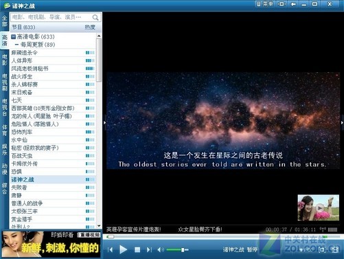Click the popularity bars beside 人体异形

tap(90, 60)
